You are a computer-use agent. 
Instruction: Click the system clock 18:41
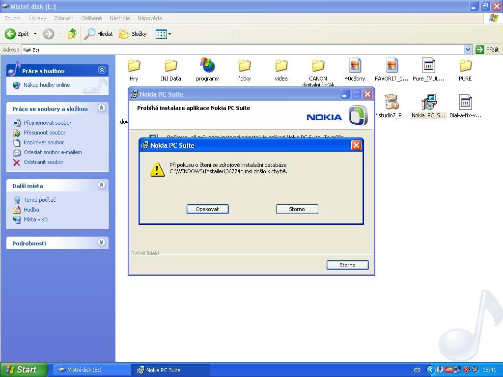tap(489, 370)
